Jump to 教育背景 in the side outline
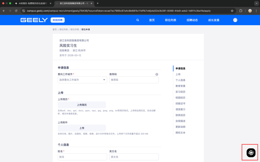Screen dimensions: 260x162 180,86
